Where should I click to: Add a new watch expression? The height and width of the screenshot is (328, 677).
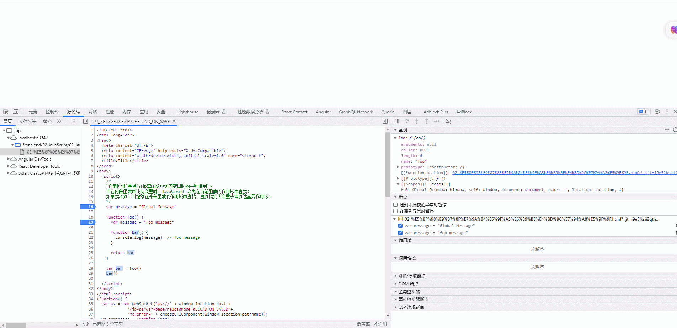pyautogui.click(x=667, y=130)
